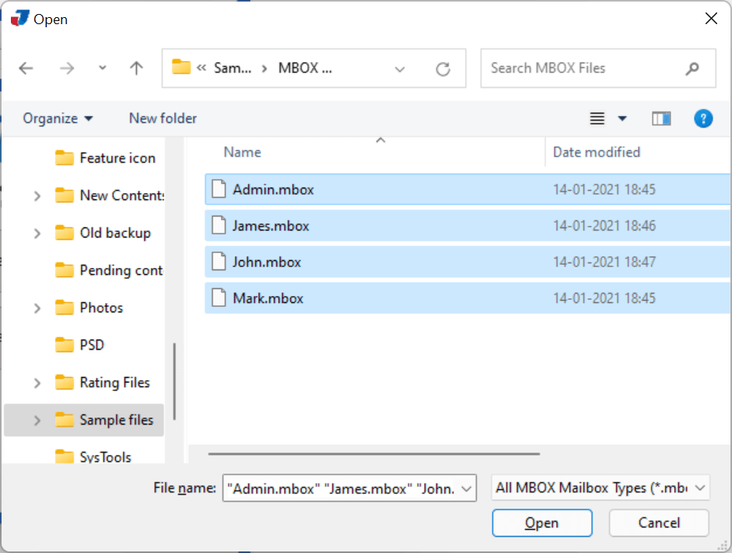The image size is (732, 553).
Task: Select the James.mbox file
Action: click(271, 226)
